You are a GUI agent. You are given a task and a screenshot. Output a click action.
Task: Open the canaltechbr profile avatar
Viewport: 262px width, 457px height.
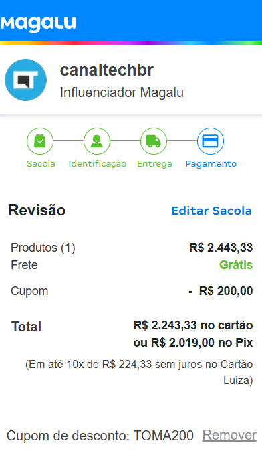coord(25,80)
